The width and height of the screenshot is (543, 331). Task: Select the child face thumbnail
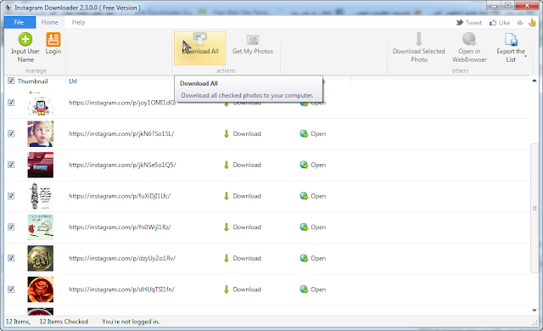coord(41,133)
